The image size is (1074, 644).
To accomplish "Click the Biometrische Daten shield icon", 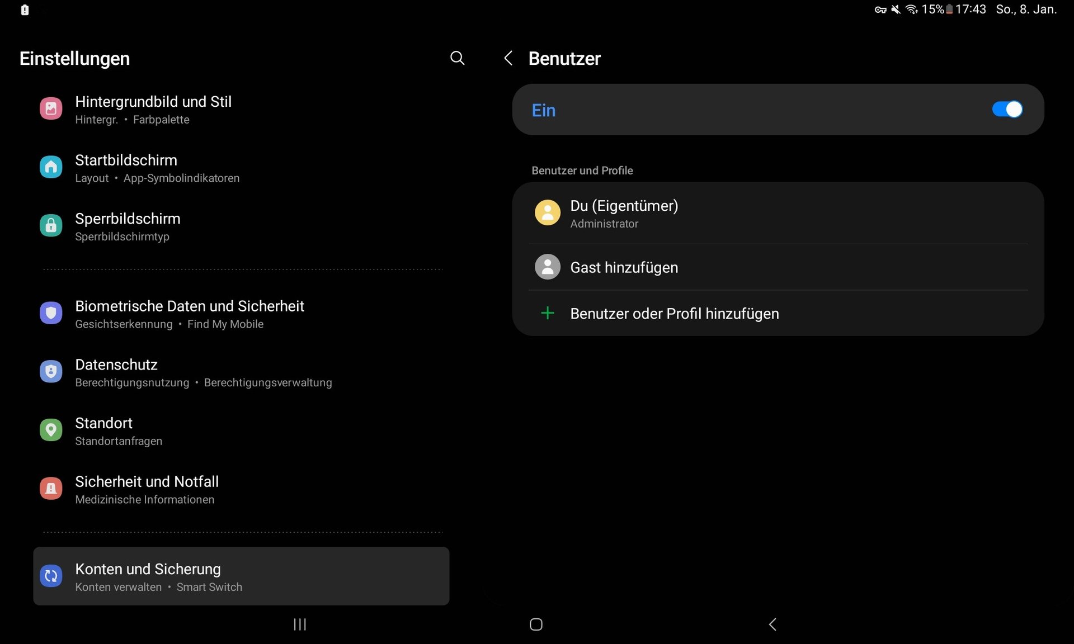I will click(51, 313).
